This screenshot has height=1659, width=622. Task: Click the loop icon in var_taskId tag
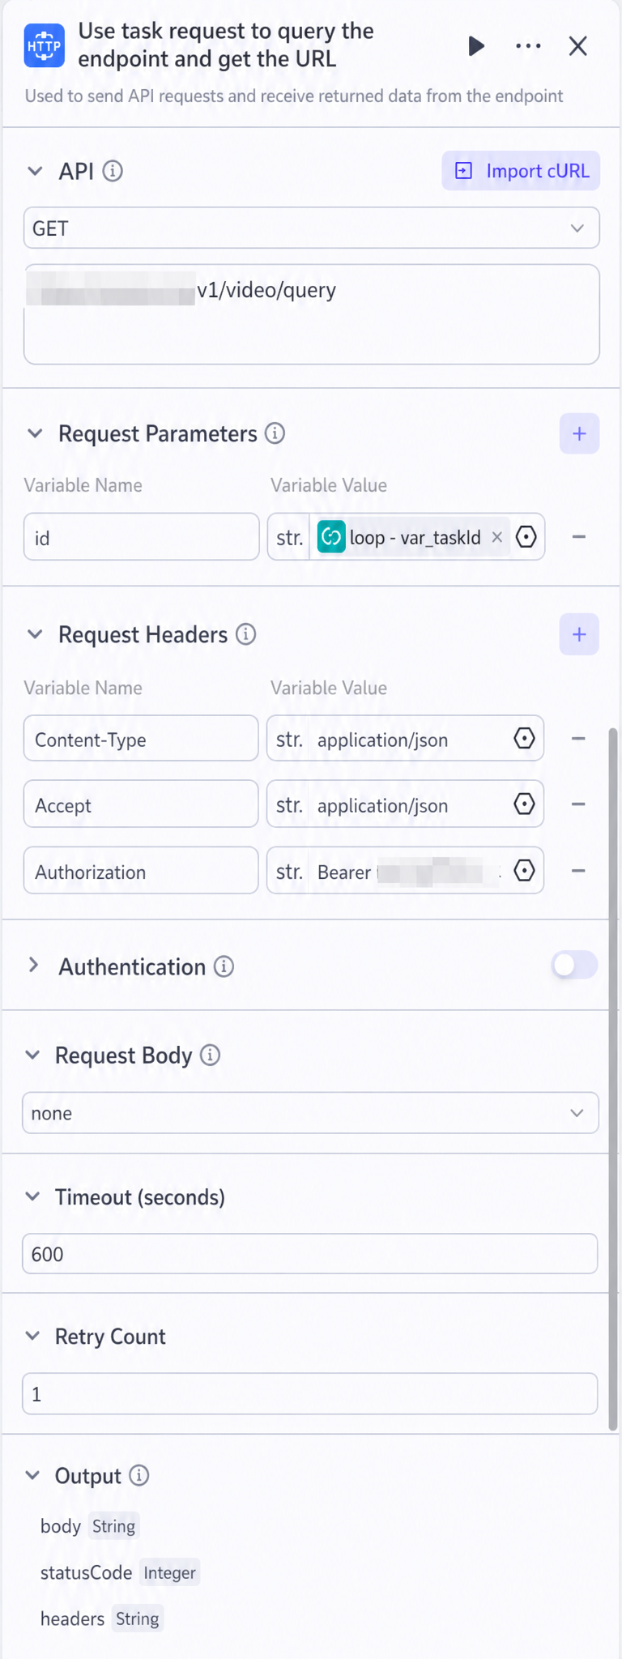coord(331,537)
